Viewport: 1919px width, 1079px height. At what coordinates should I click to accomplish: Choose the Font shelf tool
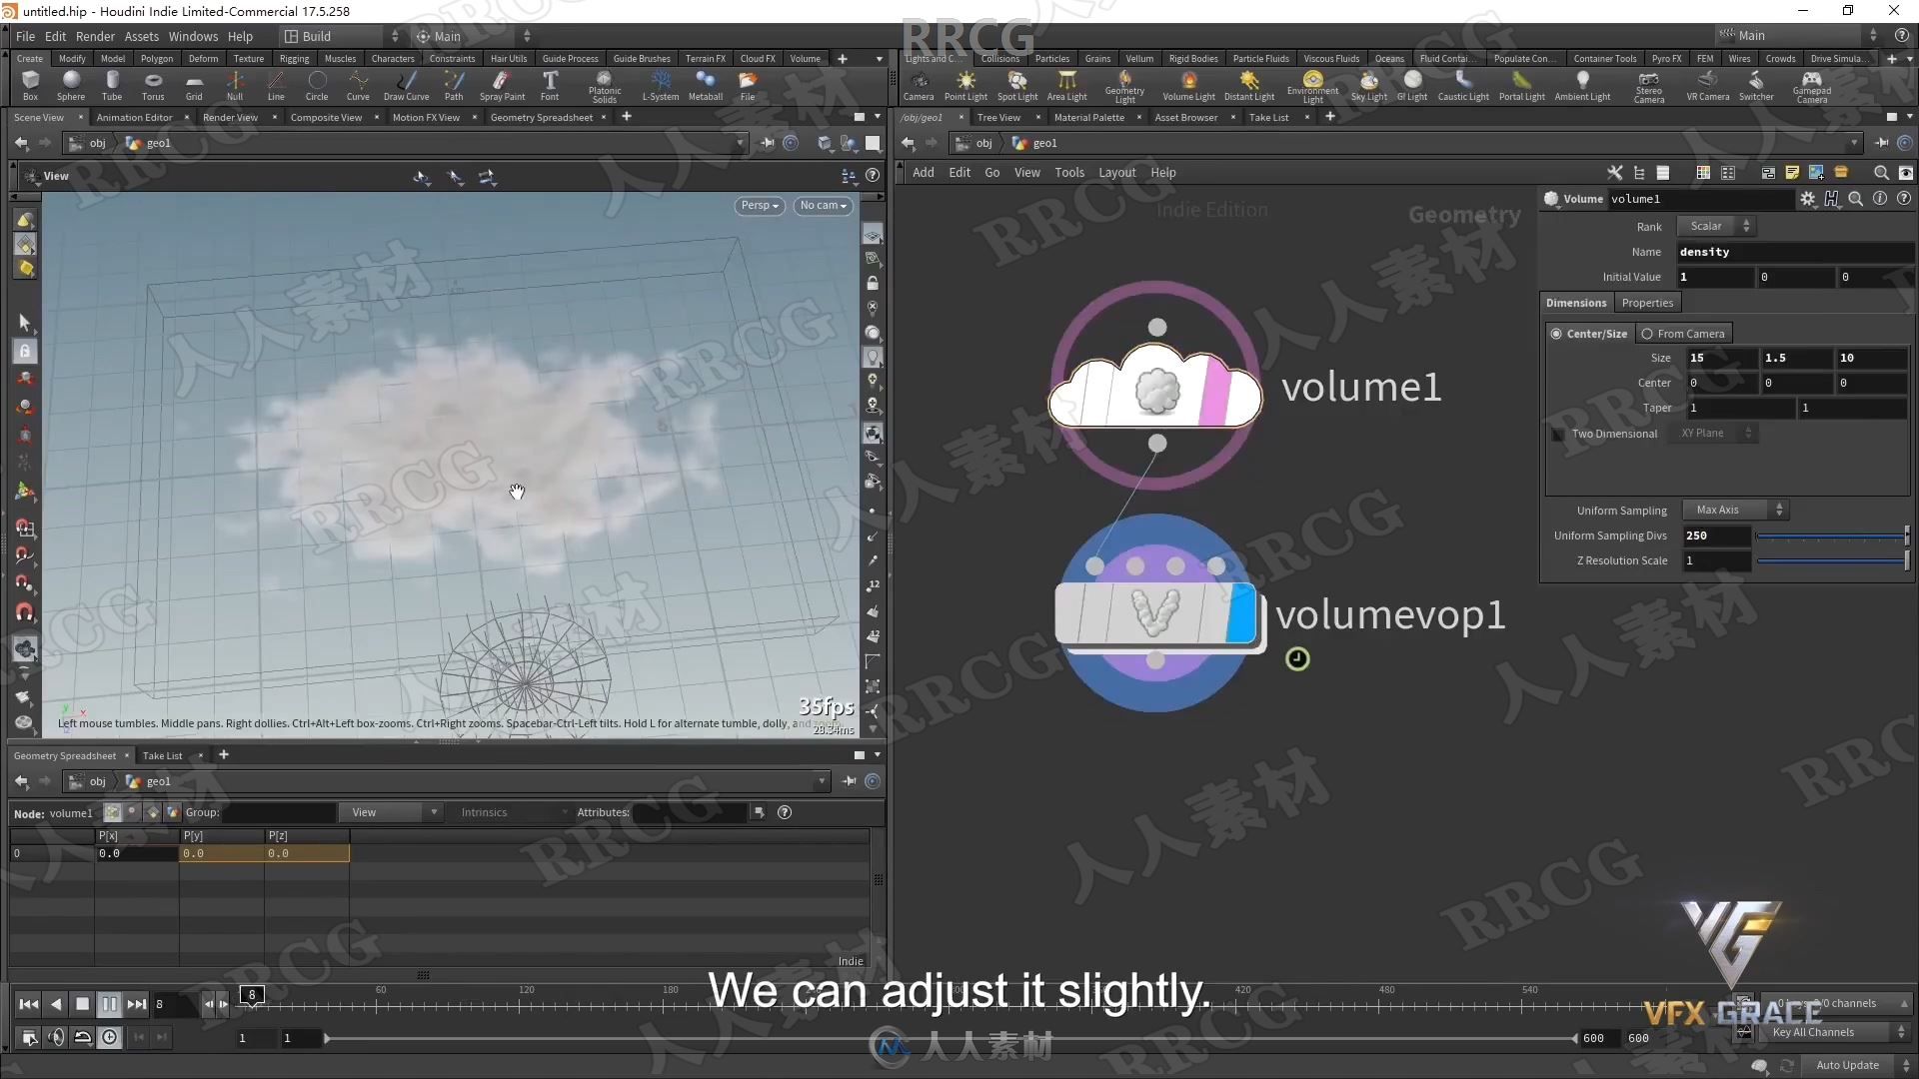tap(550, 85)
